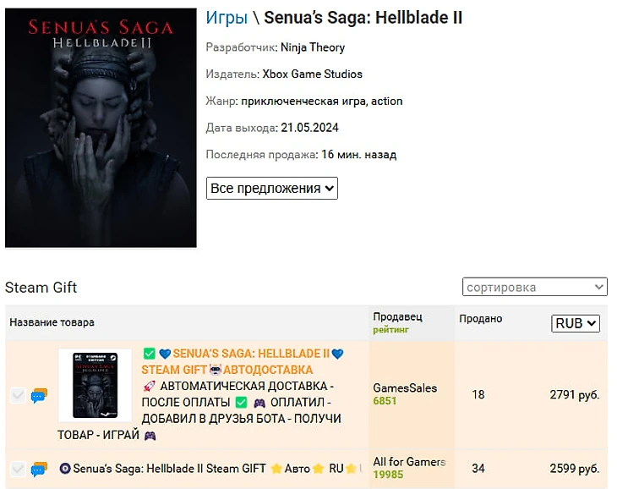Expand the Все предложения dropdown

click(x=272, y=188)
